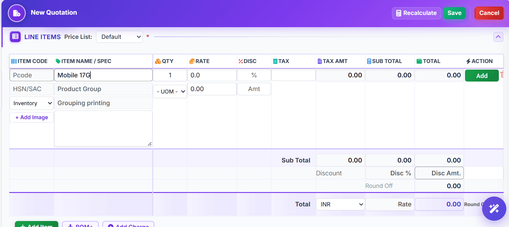The width and height of the screenshot is (509, 227).
Task: Click the line item tax field
Action: coord(294,75)
